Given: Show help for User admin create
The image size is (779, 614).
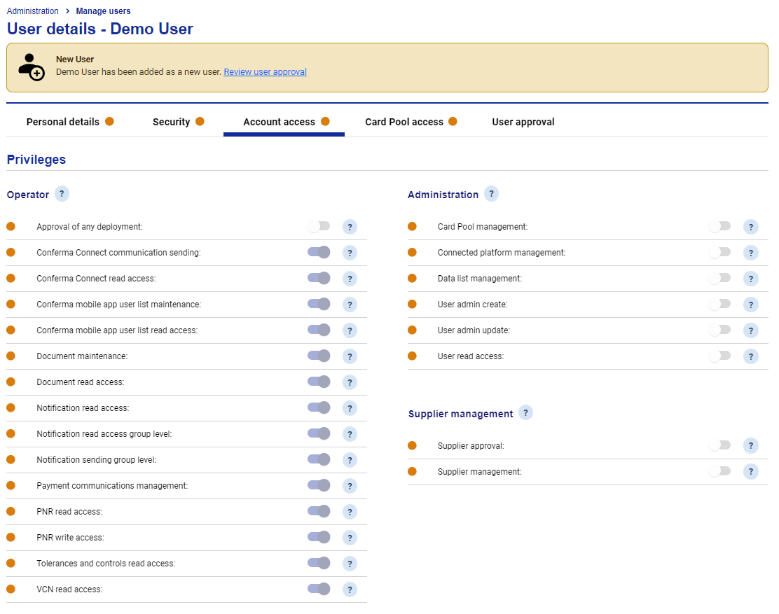Looking at the screenshot, I should (751, 305).
